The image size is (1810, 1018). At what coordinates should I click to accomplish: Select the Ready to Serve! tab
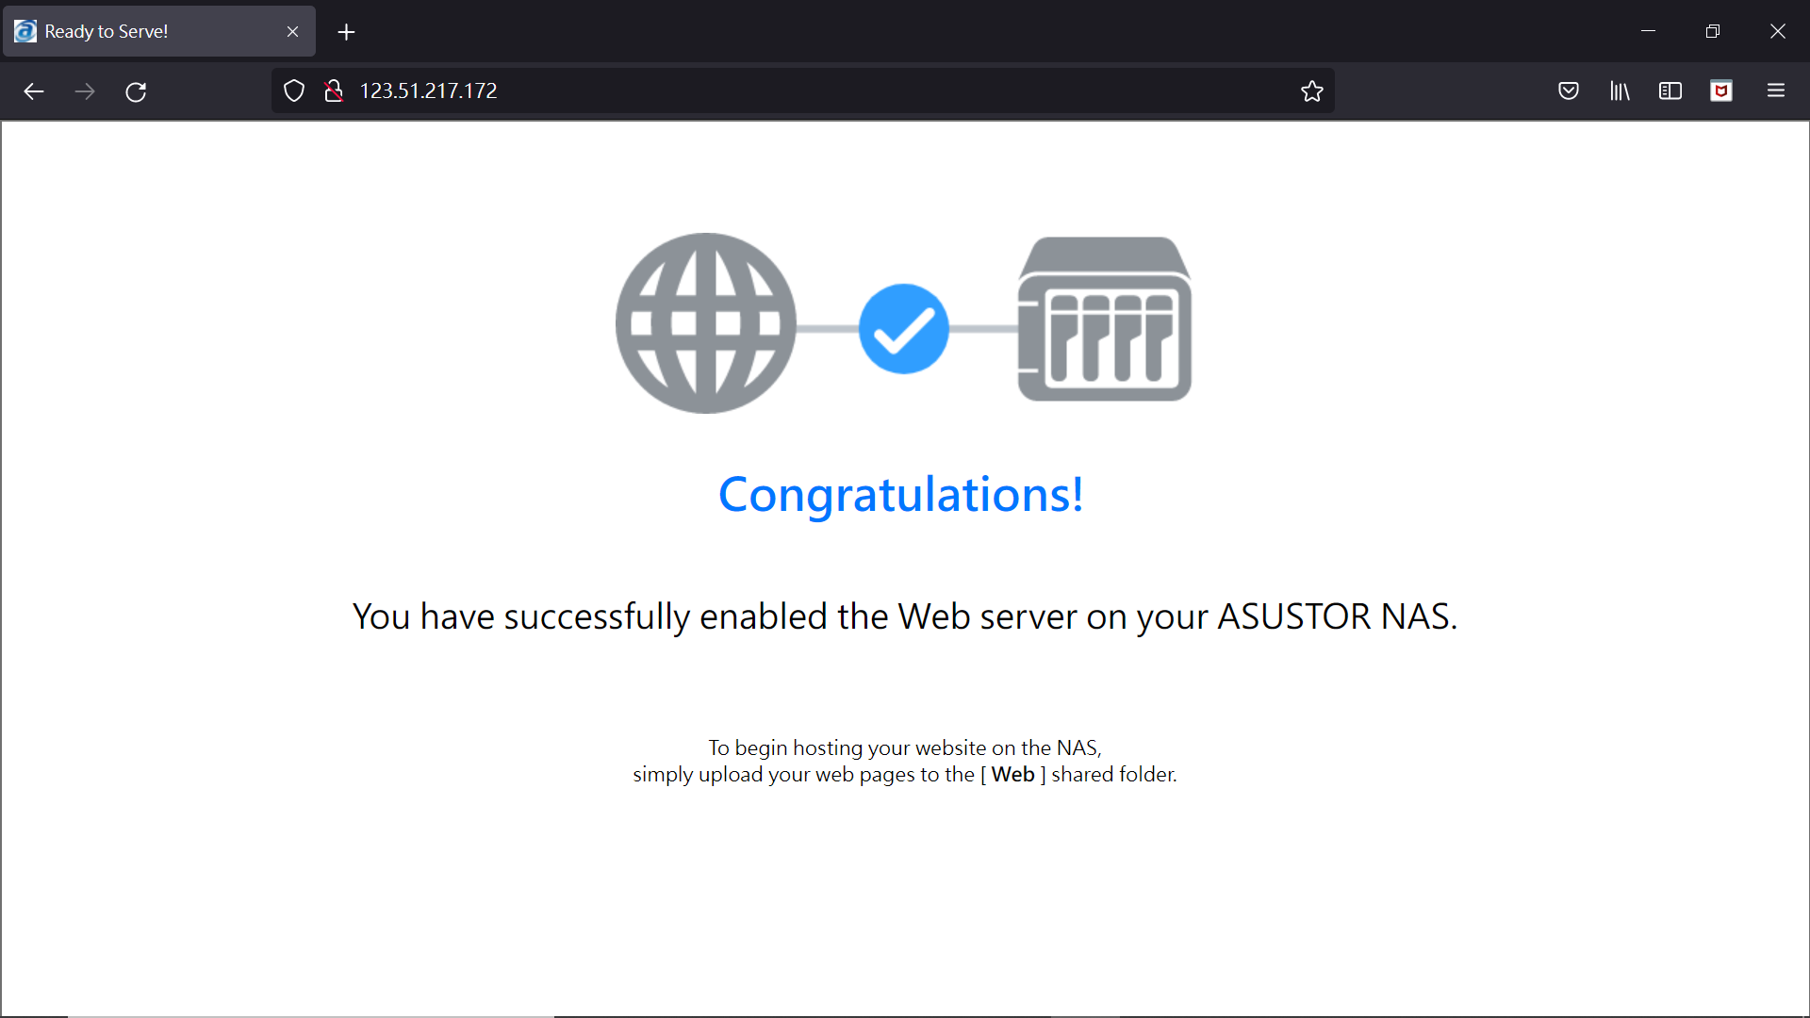tap(159, 32)
